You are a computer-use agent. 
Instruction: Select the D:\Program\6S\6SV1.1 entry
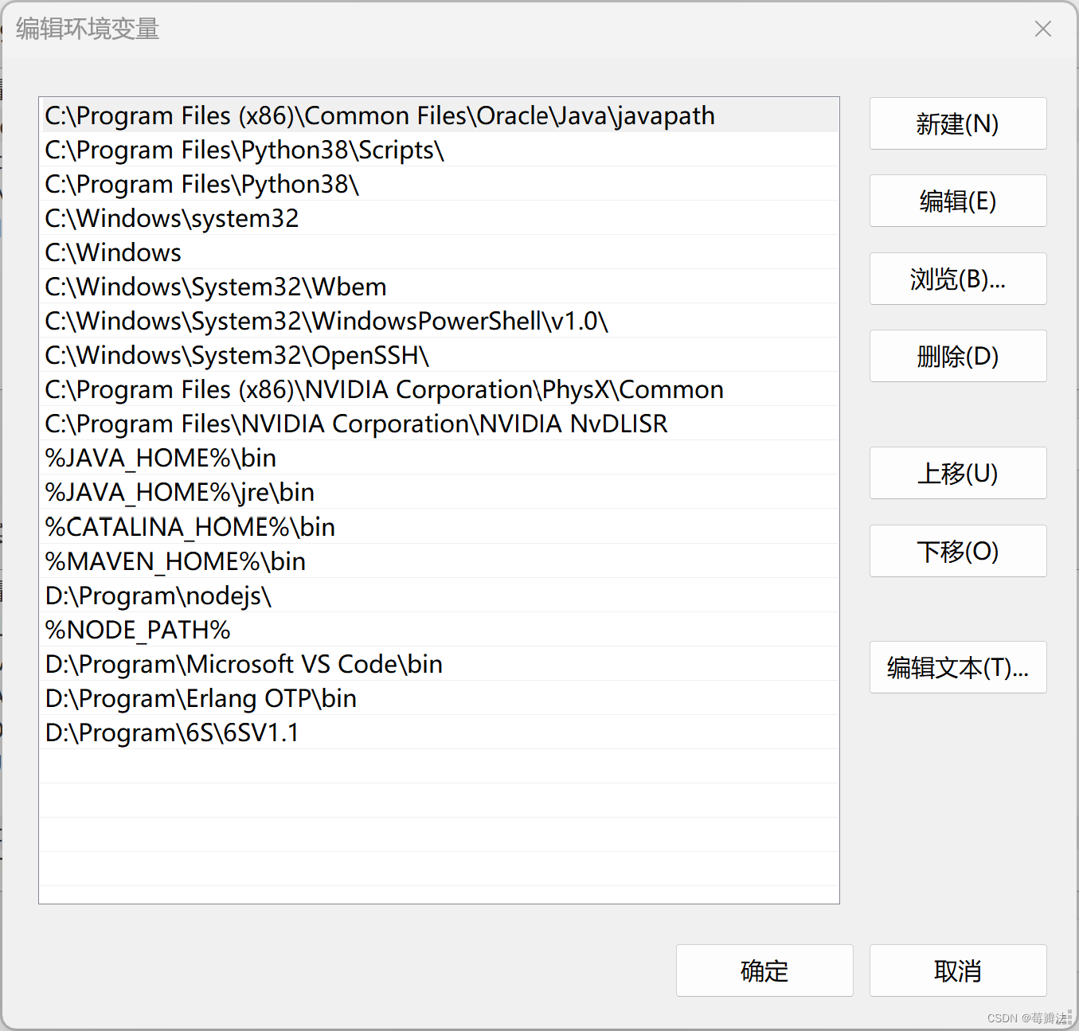pos(171,732)
